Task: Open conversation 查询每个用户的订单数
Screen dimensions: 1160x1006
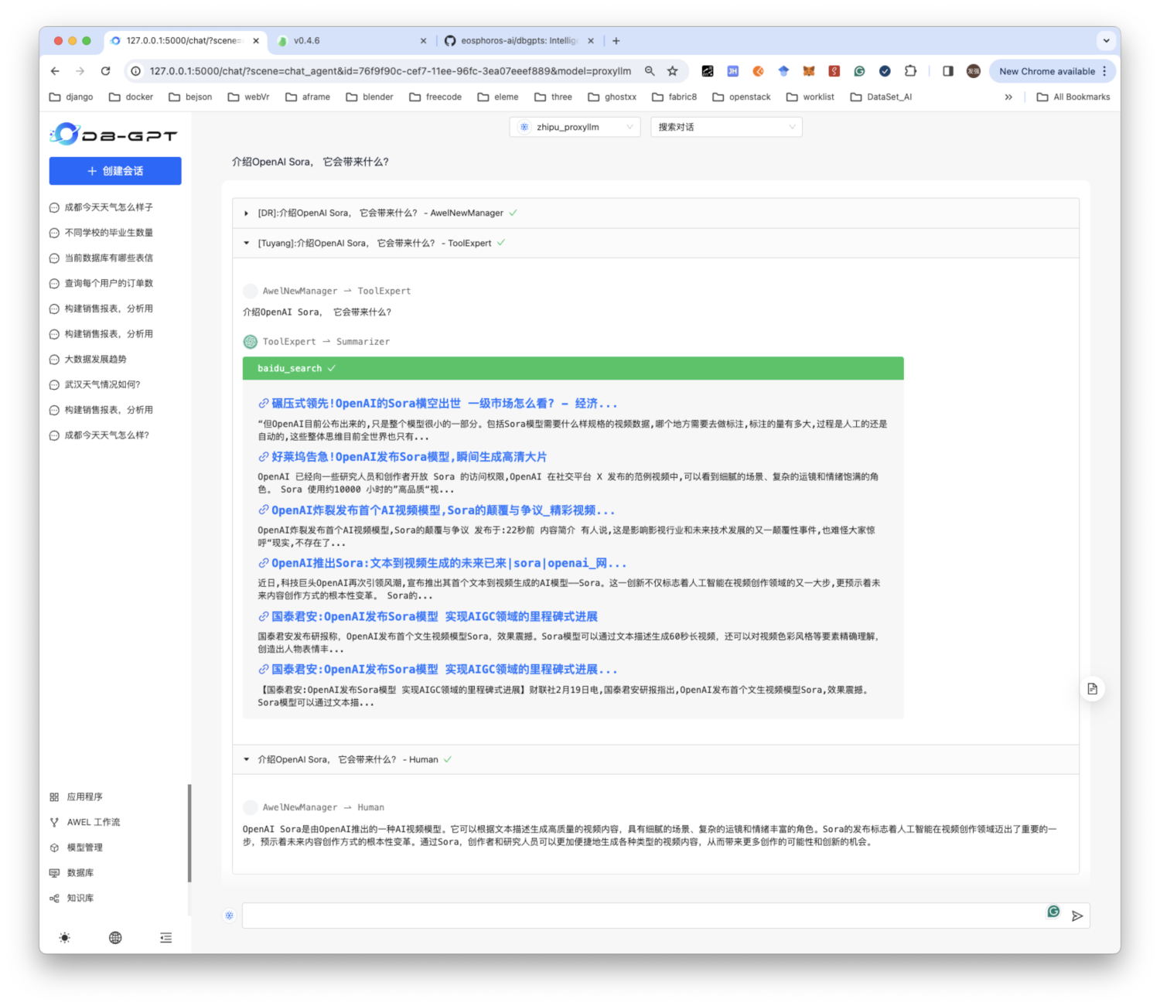Action: [x=108, y=283]
